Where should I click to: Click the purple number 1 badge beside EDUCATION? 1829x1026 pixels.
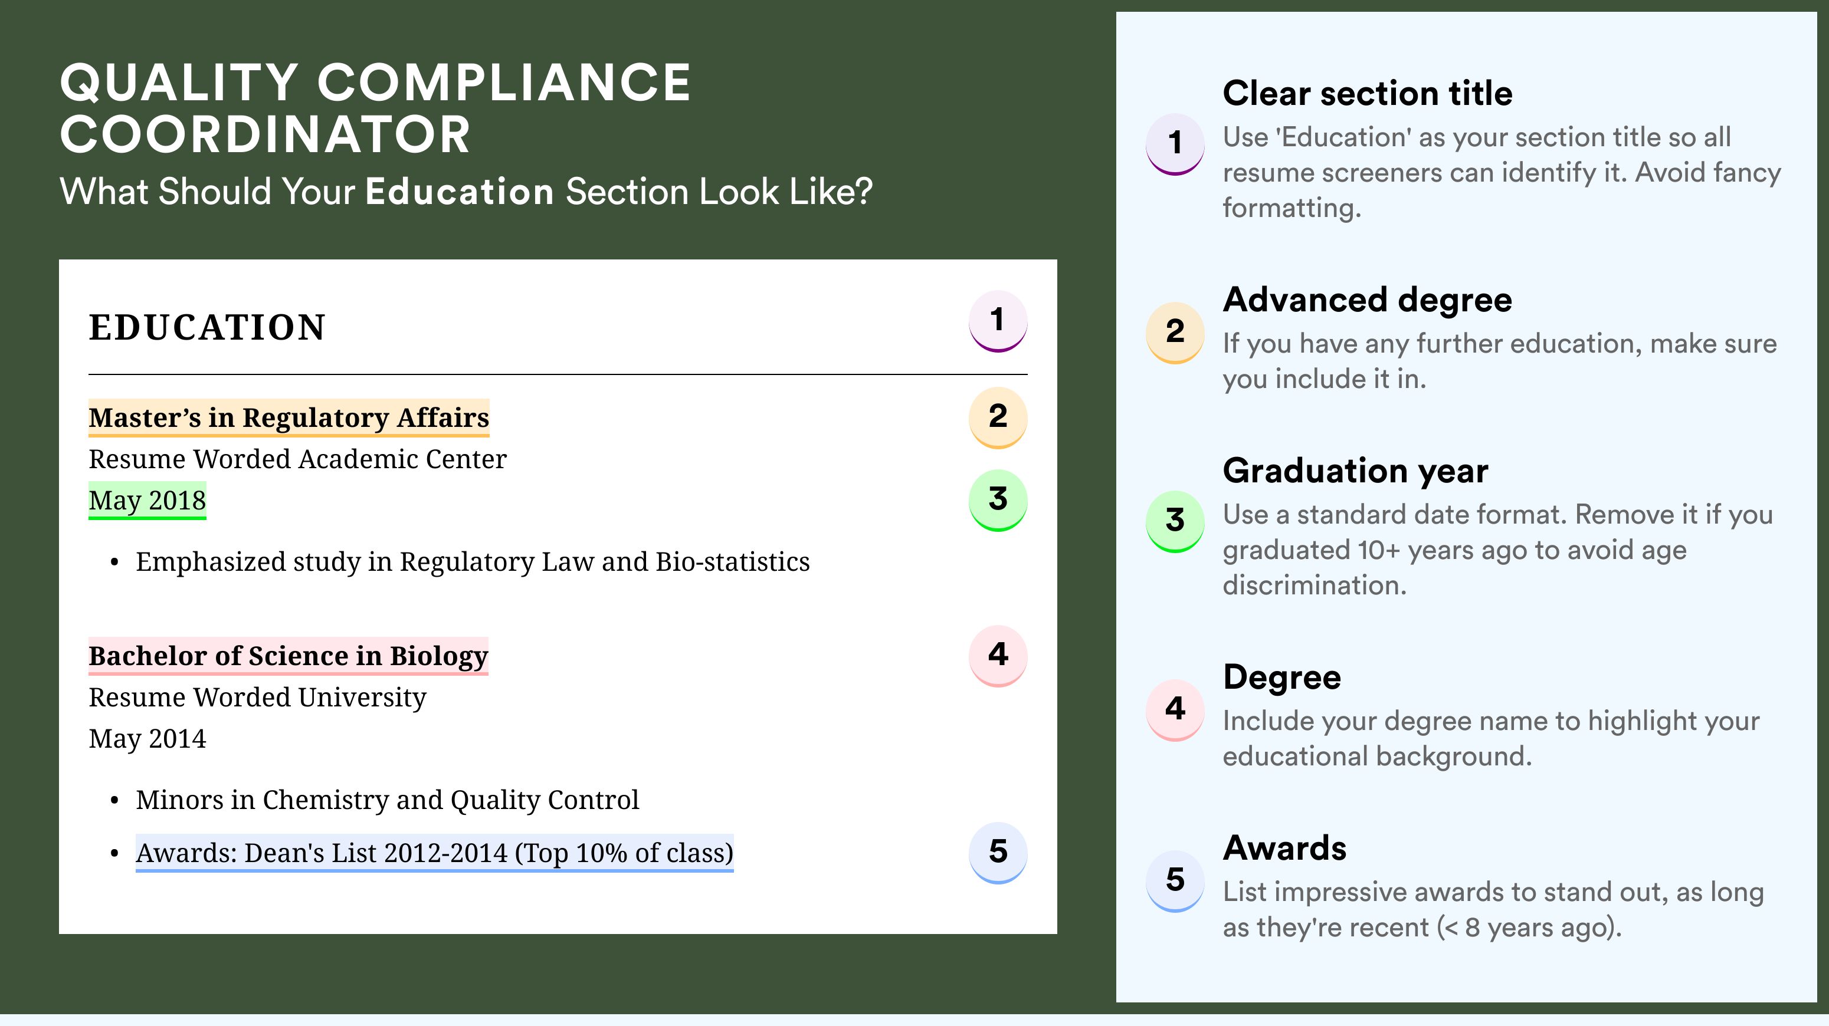click(998, 321)
